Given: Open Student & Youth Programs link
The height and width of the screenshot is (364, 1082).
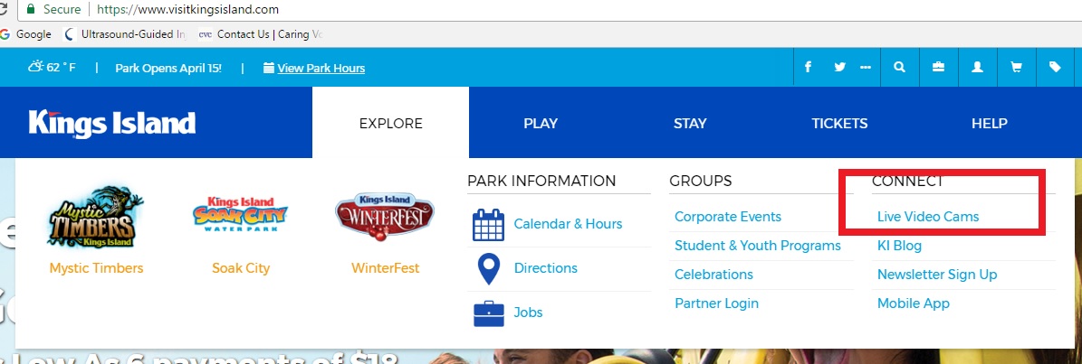Looking at the screenshot, I should coord(758,246).
